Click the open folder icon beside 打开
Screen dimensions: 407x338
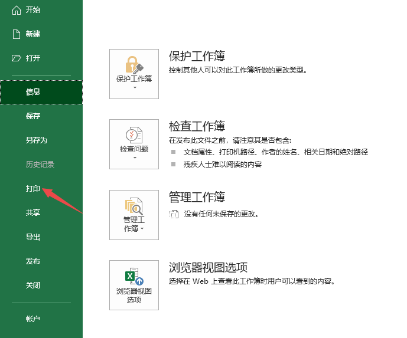click(17, 58)
